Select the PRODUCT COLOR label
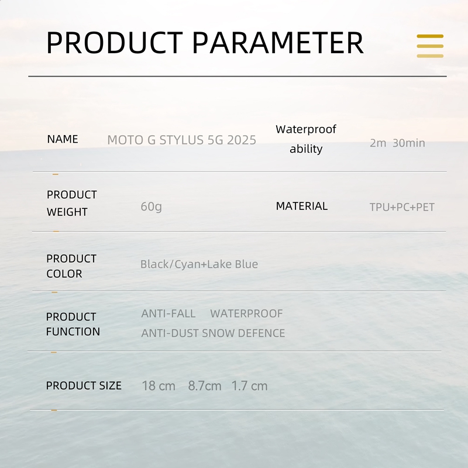Viewport: 468px width, 468px height. 71,266
